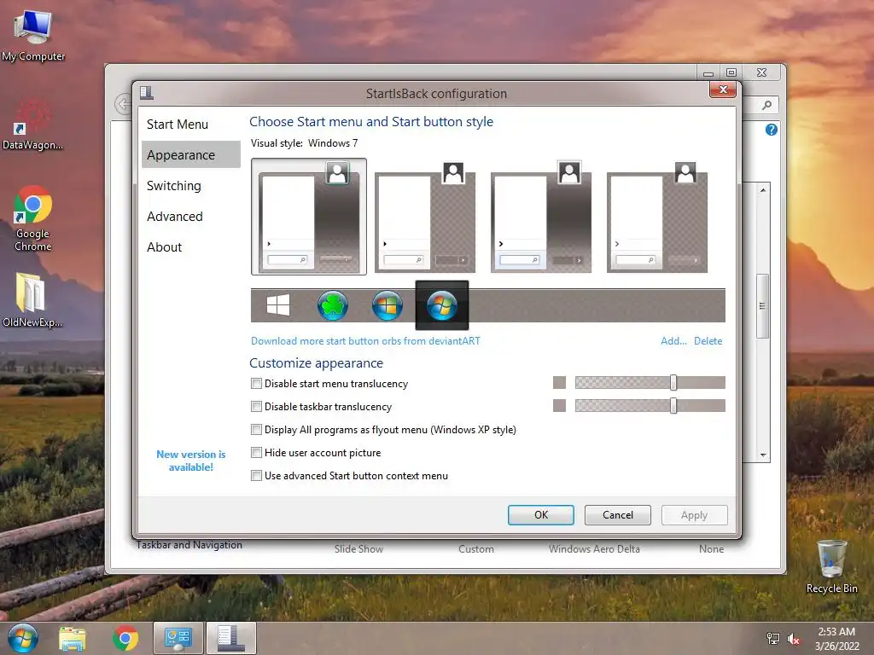Click the Delete orb link
Screen dimensions: 874x655
[708, 341]
